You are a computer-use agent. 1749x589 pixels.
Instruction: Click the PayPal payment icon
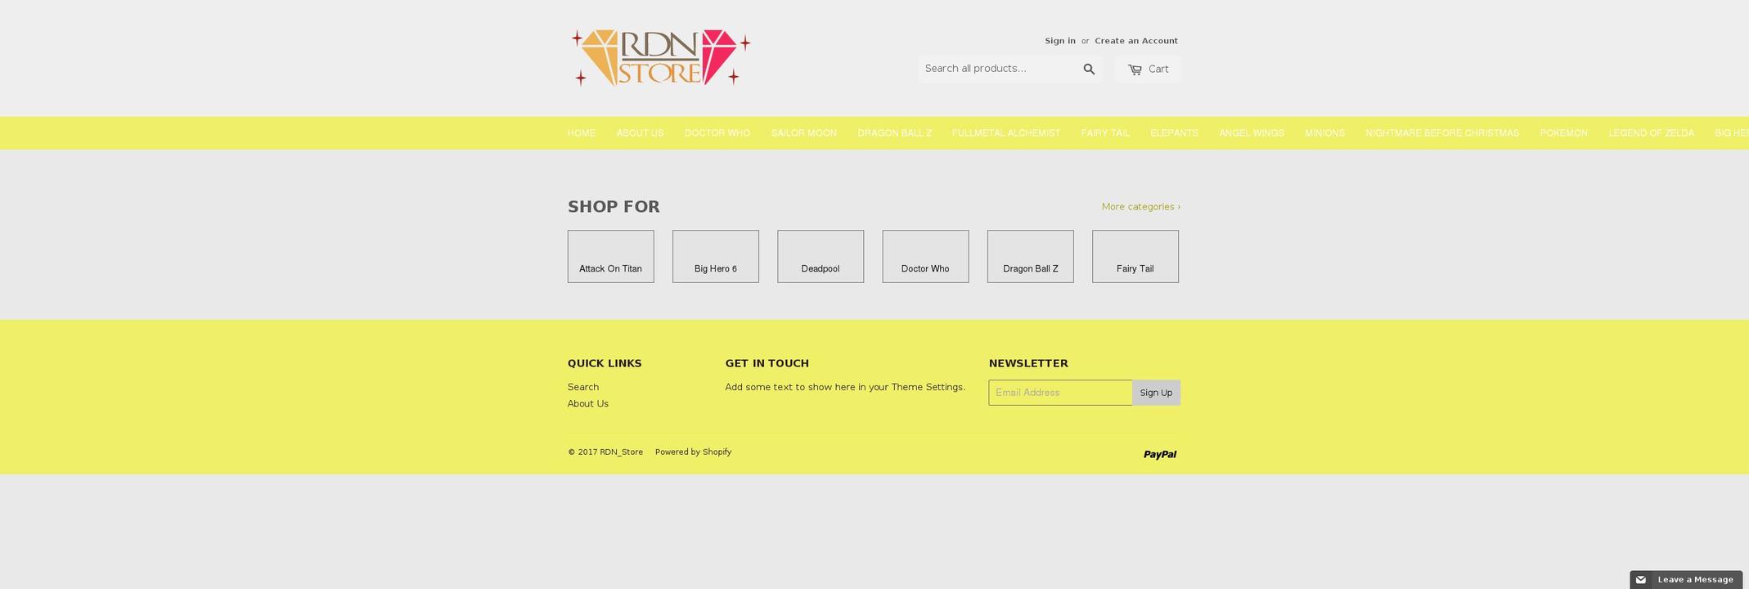click(1160, 454)
